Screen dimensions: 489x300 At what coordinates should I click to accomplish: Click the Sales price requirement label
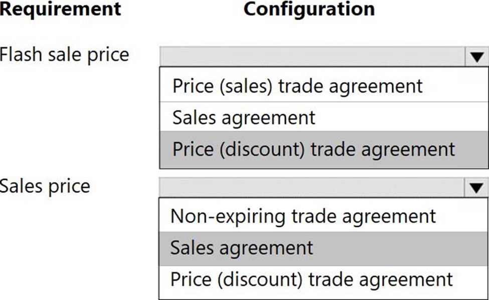pyautogui.click(x=45, y=186)
